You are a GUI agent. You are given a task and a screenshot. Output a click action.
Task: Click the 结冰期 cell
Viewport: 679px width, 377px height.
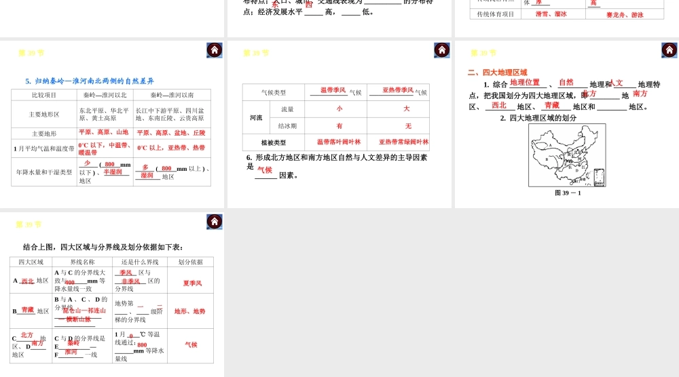pyautogui.click(x=287, y=126)
